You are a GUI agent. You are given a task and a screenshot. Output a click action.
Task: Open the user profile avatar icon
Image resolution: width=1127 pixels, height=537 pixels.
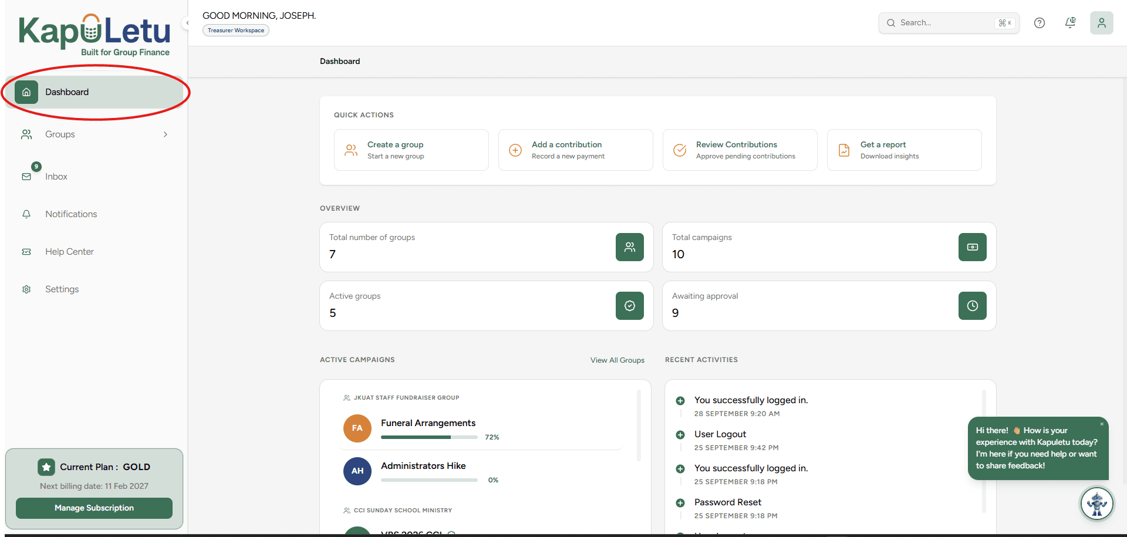click(x=1102, y=23)
